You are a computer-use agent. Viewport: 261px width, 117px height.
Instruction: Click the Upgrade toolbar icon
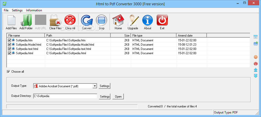click(x=133, y=20)
